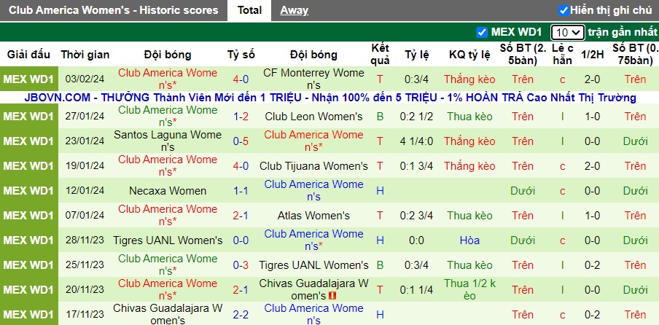Click the 1-1 score of Necaxa match
The width and height of the screenshot is (659, 325).
(x=241, y=191)
